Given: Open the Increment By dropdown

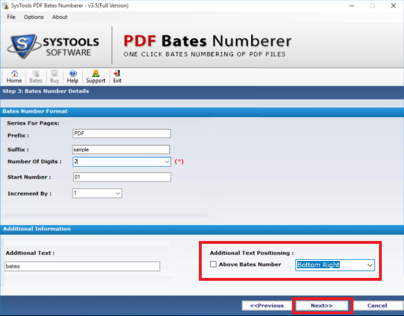Looking at the screenshot, I should (118, 194).
